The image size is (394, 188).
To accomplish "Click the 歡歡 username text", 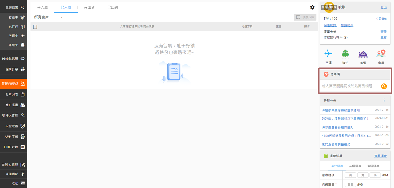I will click(x=342, y=7).
